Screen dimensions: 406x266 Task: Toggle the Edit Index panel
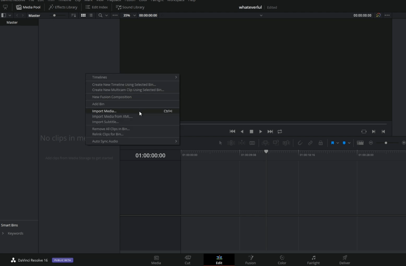[x=97, y=7]
